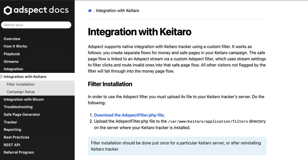Select Tracker in the sidebar
The image size is (308, 160).
click(x=10, y=122)
